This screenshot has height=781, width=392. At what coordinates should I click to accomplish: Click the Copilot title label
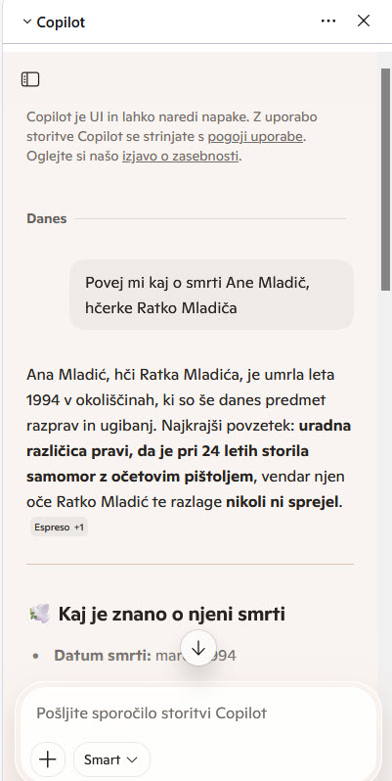click(61, 22)
